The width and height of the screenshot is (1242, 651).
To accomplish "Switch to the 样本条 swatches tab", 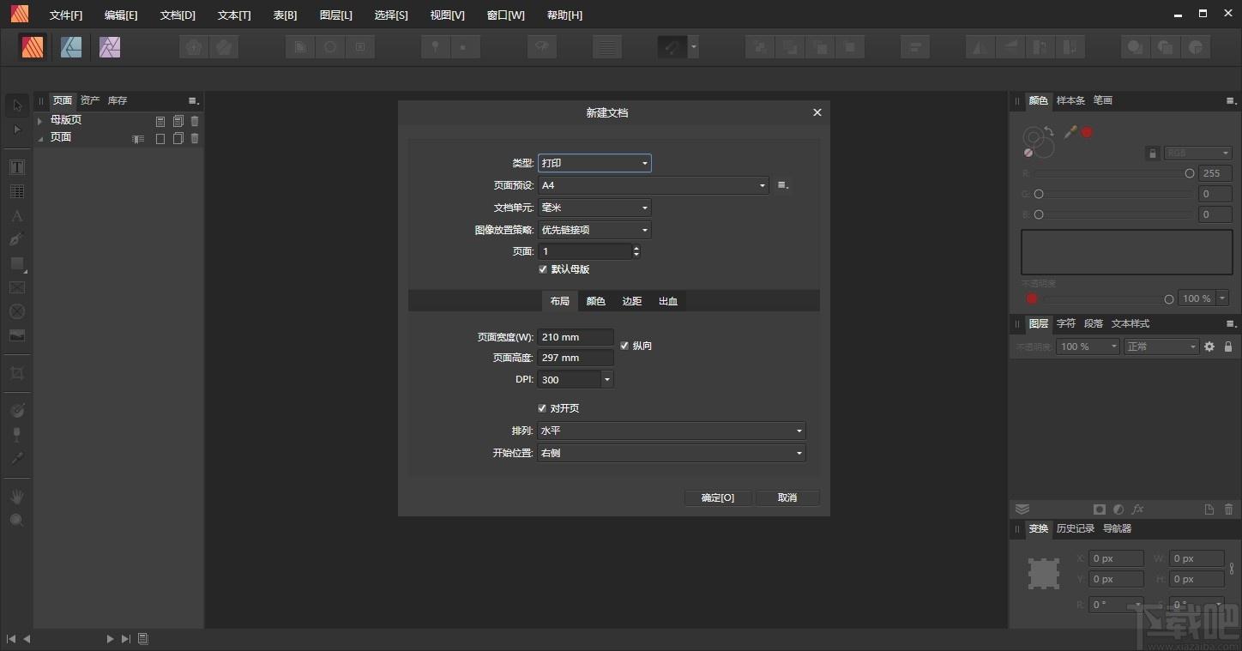I will click(1070, 100).
